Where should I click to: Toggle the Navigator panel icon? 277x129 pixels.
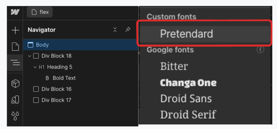15,63
